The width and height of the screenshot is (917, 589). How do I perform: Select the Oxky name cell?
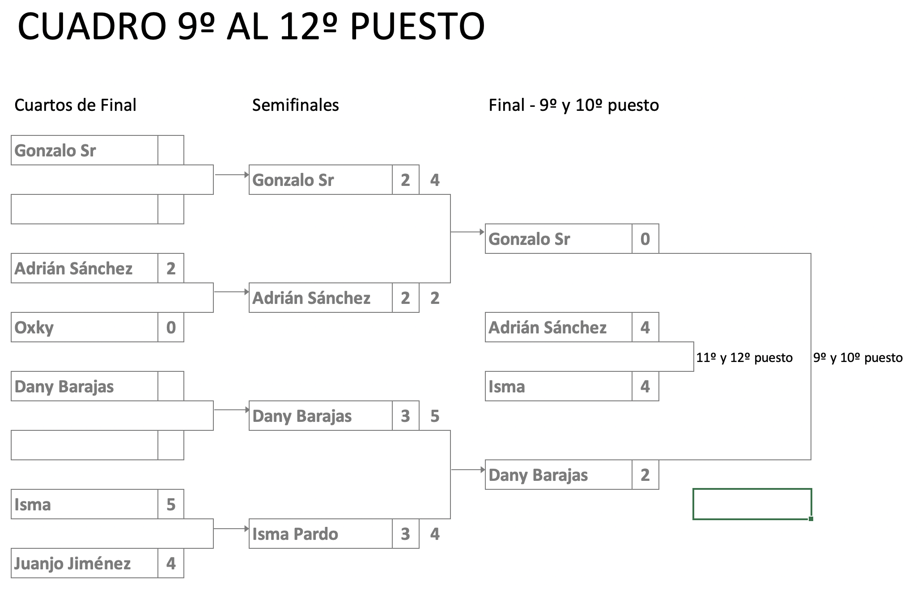[x=85, y=327]
